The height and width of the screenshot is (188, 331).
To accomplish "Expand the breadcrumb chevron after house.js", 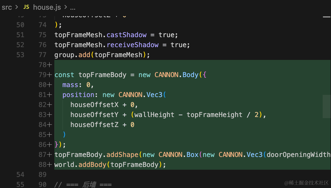I will coord(66,7).
